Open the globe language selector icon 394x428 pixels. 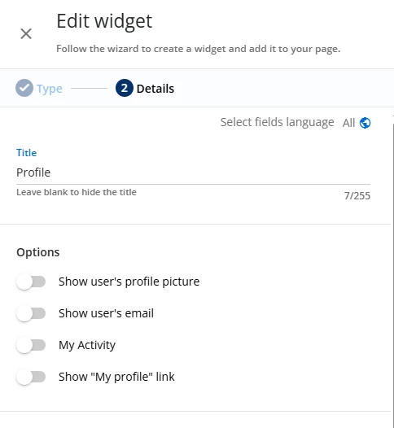365,123
